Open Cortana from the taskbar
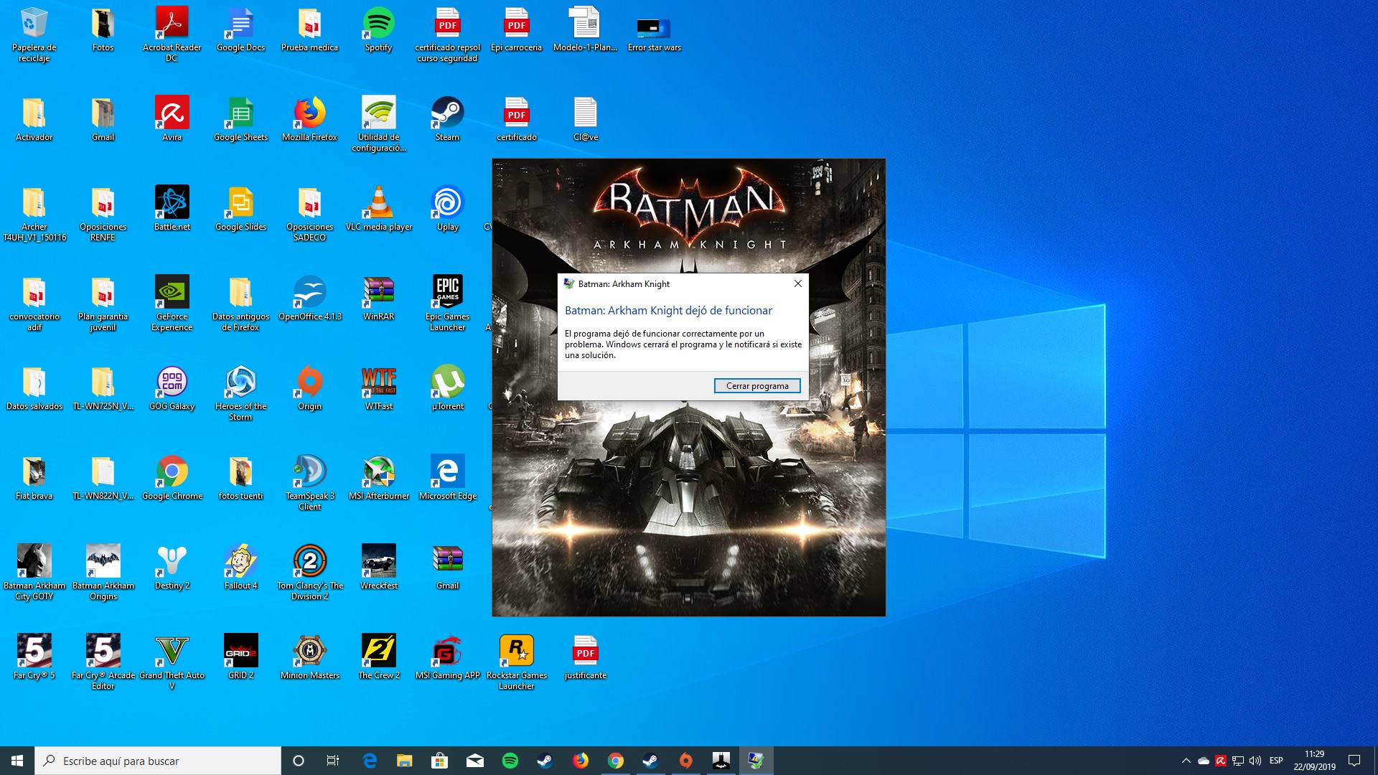 [299, 761]
